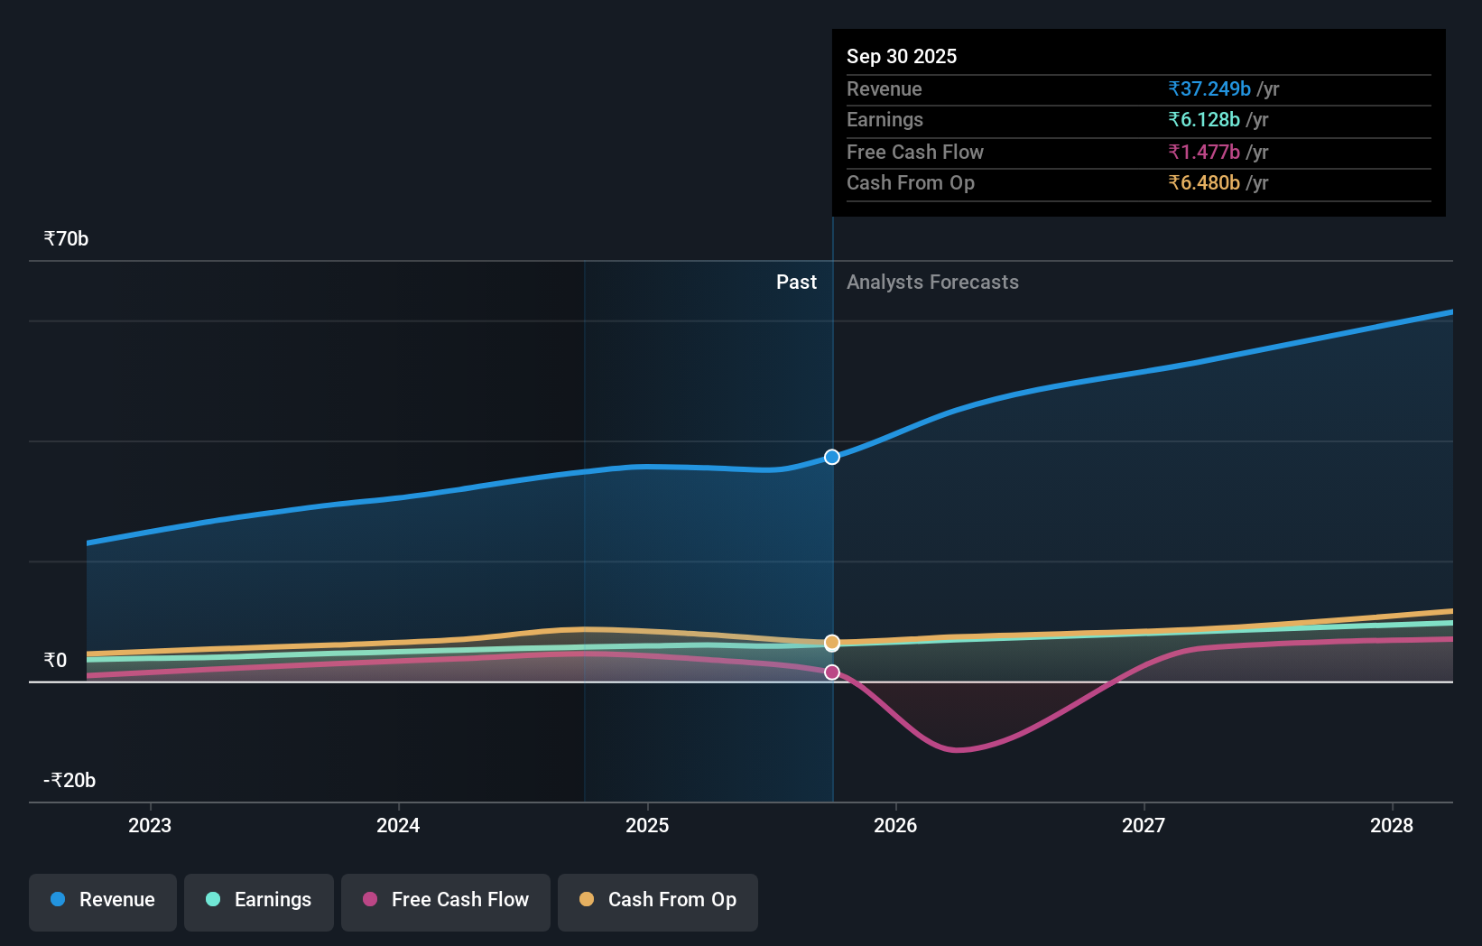The height and width of the screenshot is (946, 1482).
Task: Toggle the Revenue series visibility
Action: [102, 902]
